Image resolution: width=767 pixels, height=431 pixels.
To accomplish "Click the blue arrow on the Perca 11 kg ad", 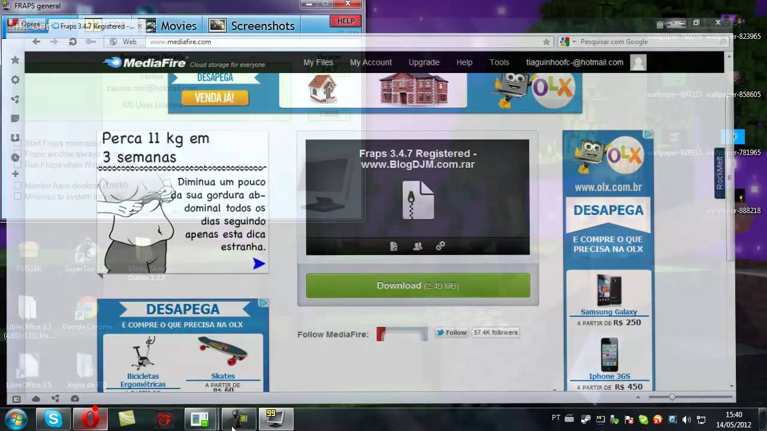I will pyautogui.click(x=259, y=263).
